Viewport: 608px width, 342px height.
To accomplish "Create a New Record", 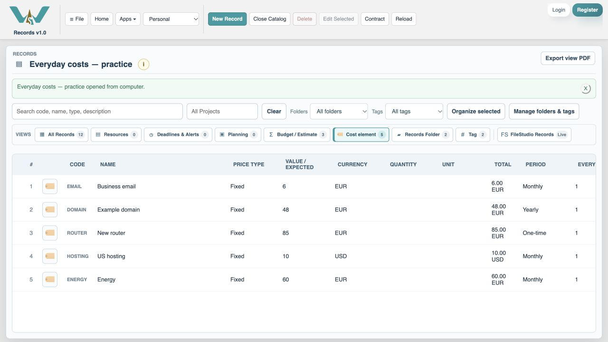I will 228,19.
